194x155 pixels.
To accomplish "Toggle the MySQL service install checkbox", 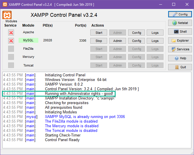I will click(11, 41).
